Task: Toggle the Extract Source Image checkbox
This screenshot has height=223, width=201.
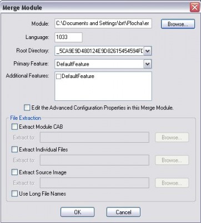Action: click(14, 172)
